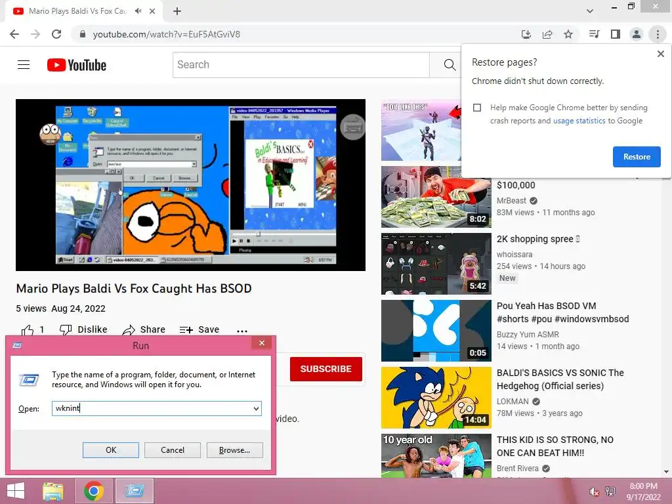View site info via the lock icon
Viewport: 672px width, 504px height.
(x=83, y=34)
